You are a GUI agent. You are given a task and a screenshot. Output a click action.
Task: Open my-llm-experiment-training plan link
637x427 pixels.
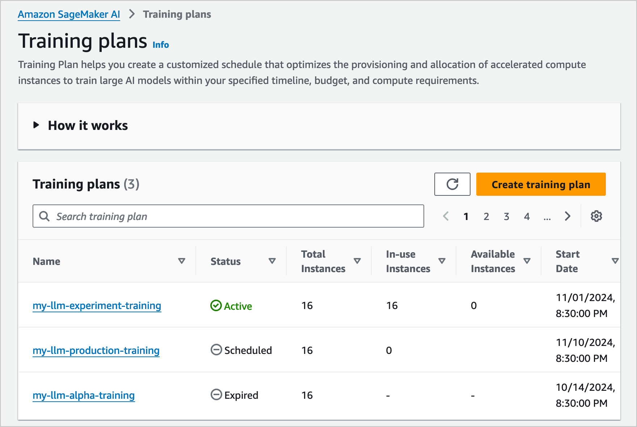tap(97, 306)
